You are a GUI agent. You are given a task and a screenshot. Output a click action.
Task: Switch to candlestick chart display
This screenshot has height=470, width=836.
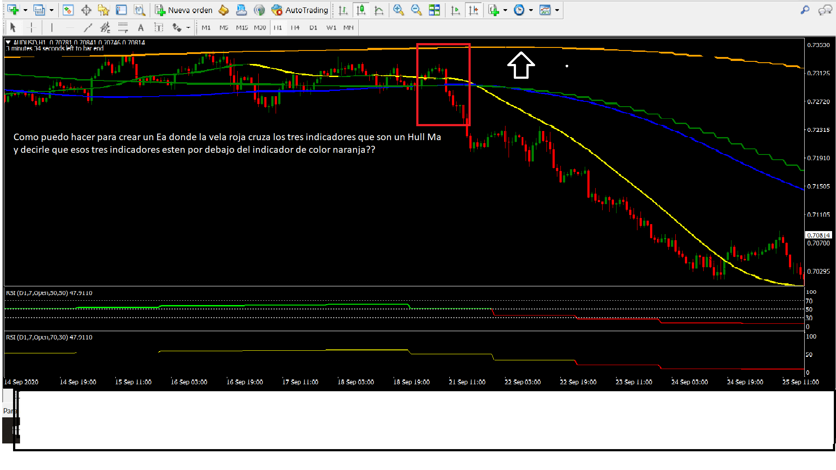pyautogui.click(x=361, y=10)
